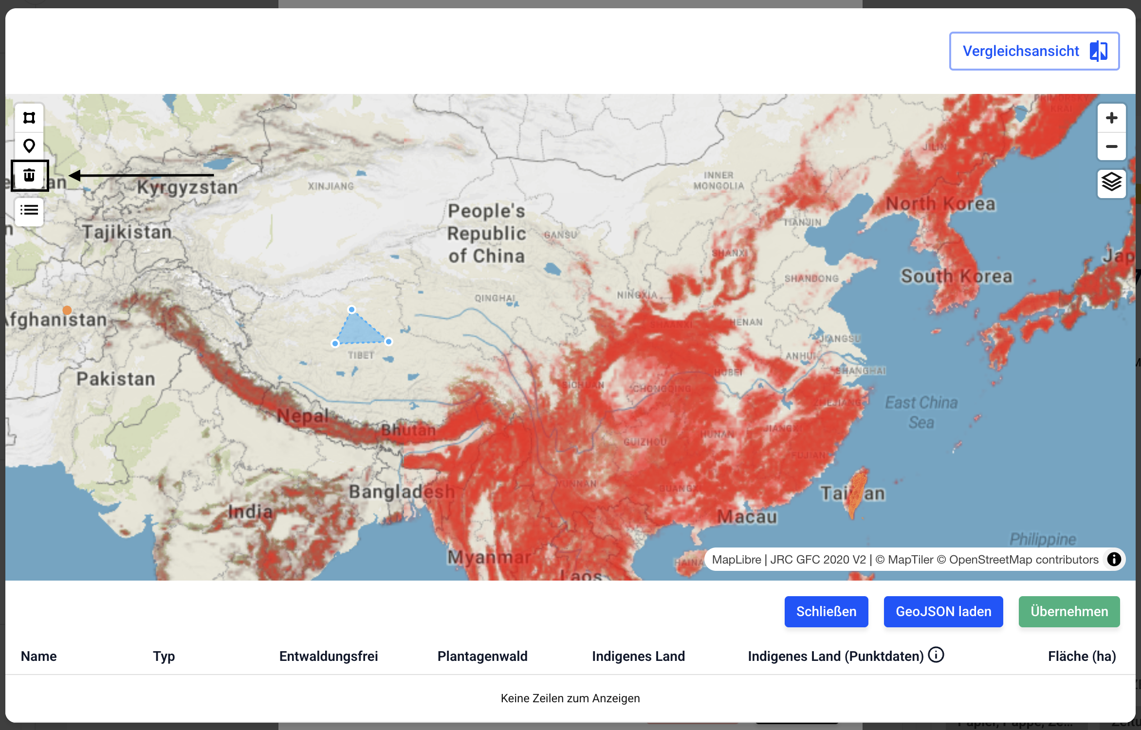The height and width of the screenshot is (730, 1141).
Task: Click the top vertex of the triangle
Action: pyautogui.click(x=351, y=310)
